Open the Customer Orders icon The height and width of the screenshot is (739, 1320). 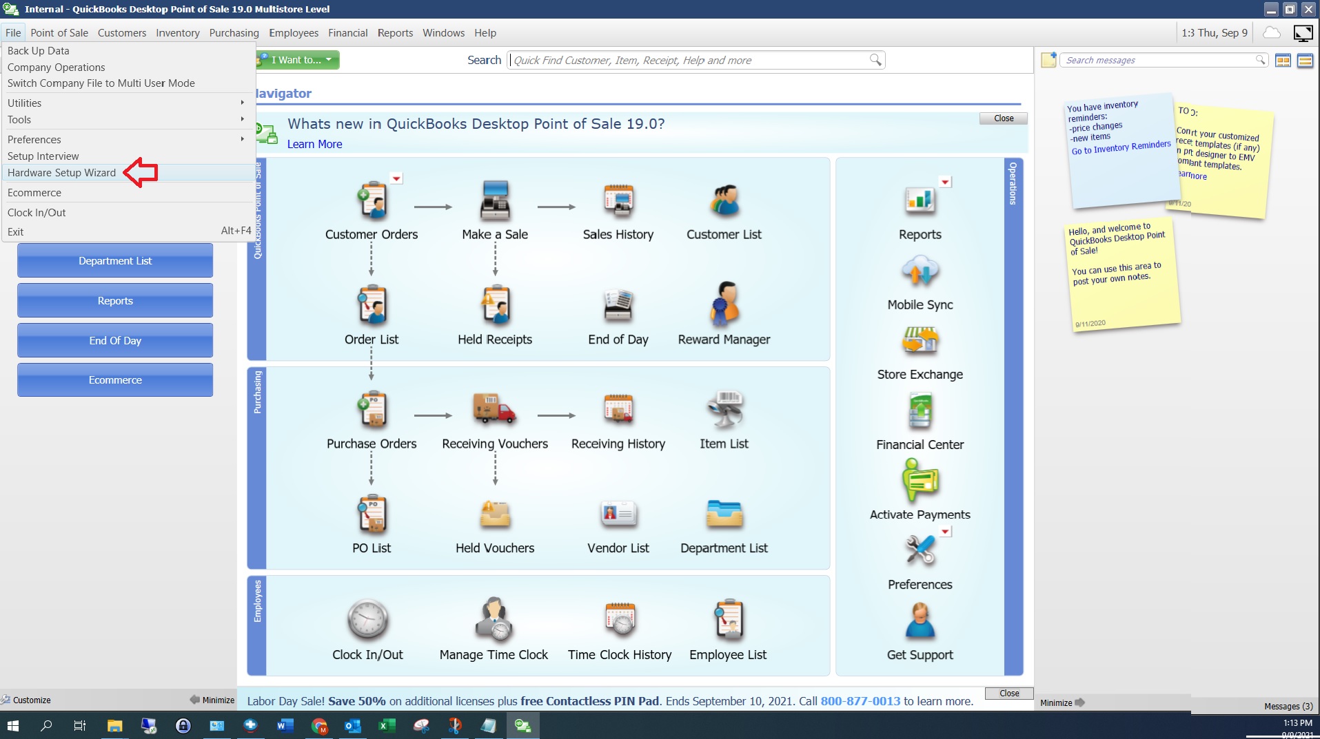coord(372,200)
